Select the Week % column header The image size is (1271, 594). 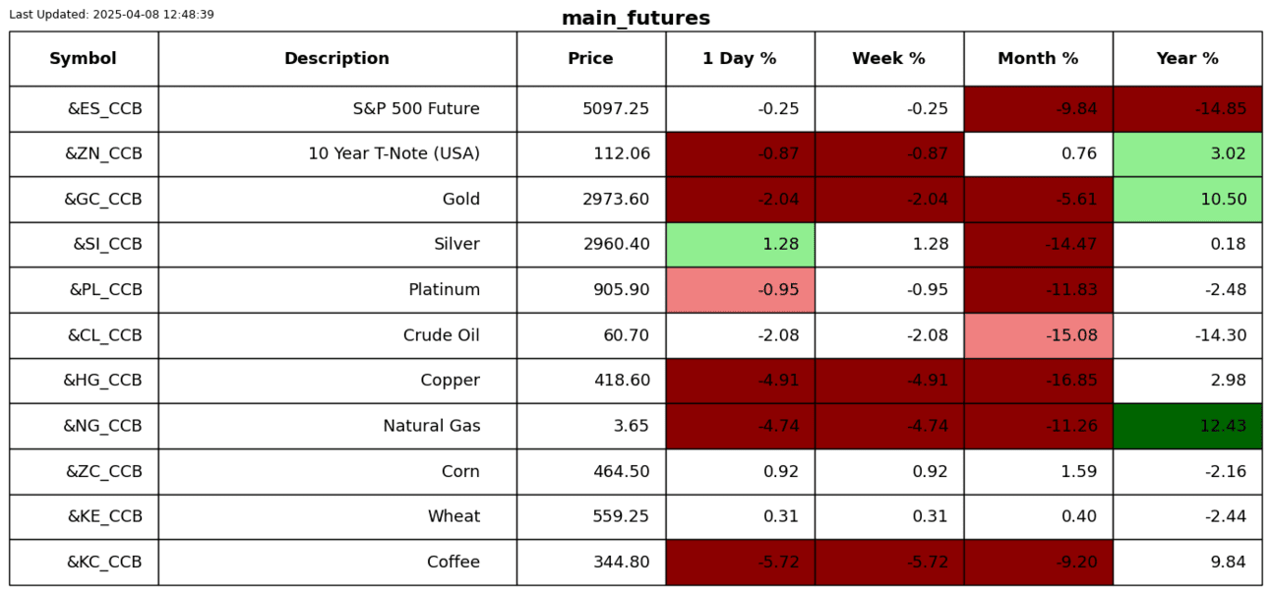(x=888, y=59)
